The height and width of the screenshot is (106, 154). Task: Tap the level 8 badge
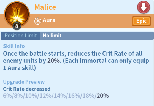(17, 26)
